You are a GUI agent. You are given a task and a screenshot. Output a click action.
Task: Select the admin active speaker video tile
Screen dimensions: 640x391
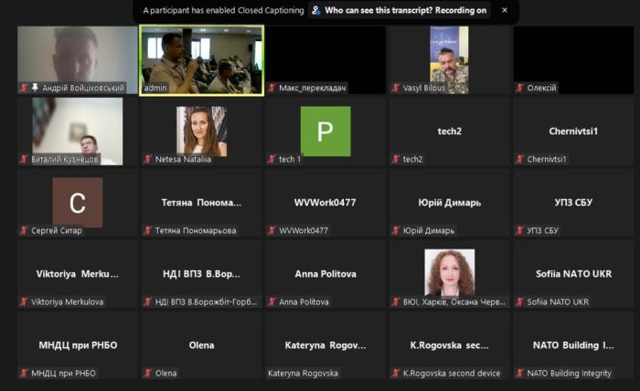click(201, 59)
